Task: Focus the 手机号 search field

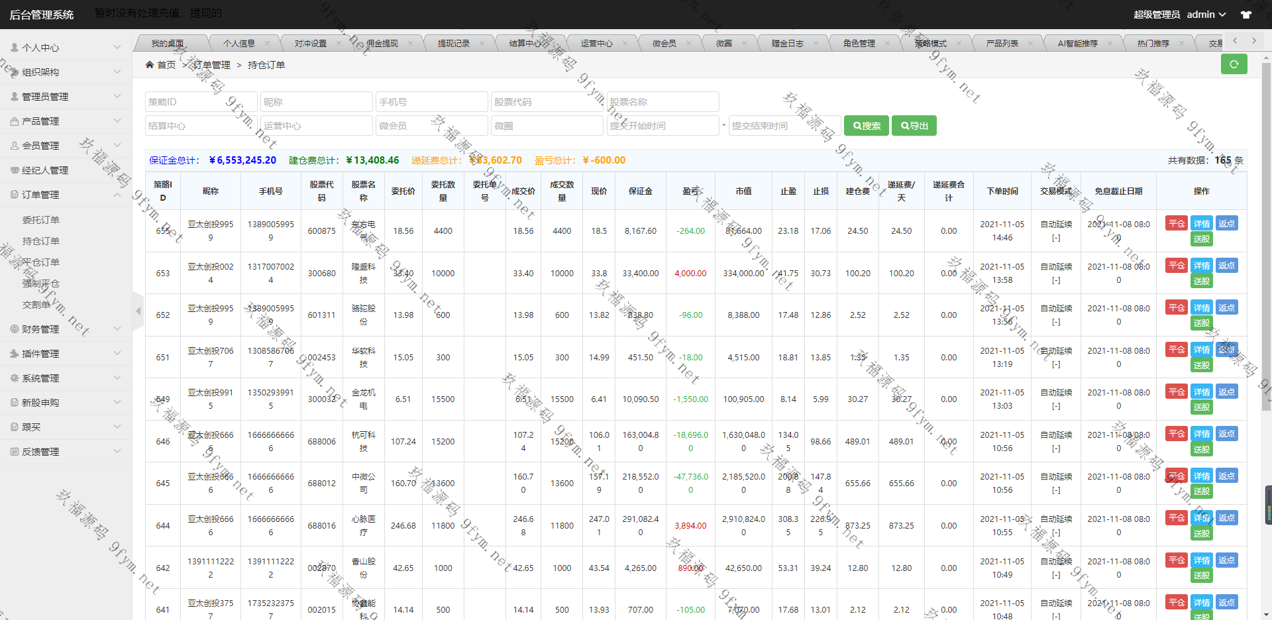Action: tap(432, 102)
